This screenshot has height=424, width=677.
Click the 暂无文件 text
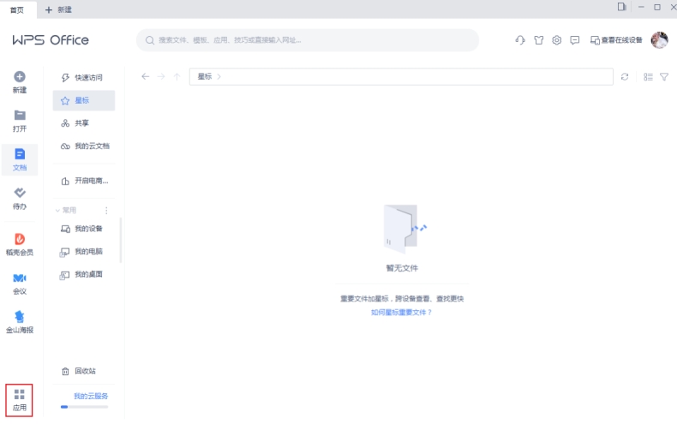pyautogui.click(x=402, y=268)
